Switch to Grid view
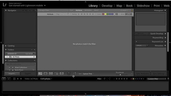This screenshot has width=171, height=96. [x=40, y=74]
